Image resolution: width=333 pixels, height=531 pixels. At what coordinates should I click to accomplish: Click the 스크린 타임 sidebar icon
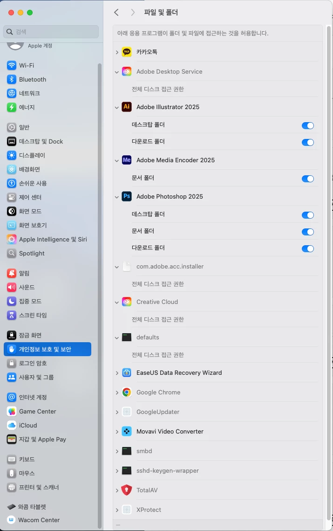[12, 315]
